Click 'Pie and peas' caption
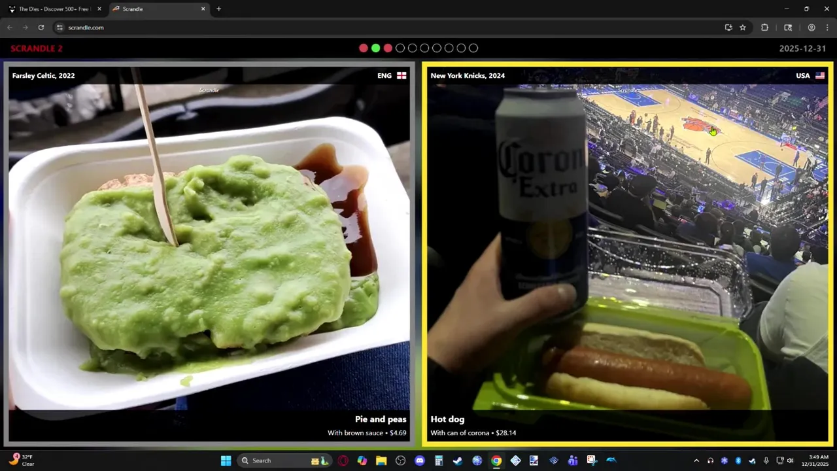The height and width of the screenshot is (471, 837). coord(381,419)
